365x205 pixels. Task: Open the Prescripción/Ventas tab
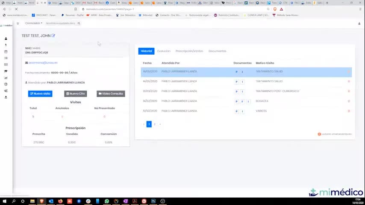(189, 51)
